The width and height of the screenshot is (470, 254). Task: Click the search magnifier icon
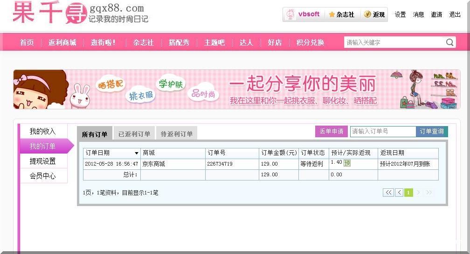(x=449, y=42)
